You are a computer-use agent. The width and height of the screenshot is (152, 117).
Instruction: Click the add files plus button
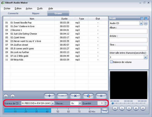click(50, 96)
